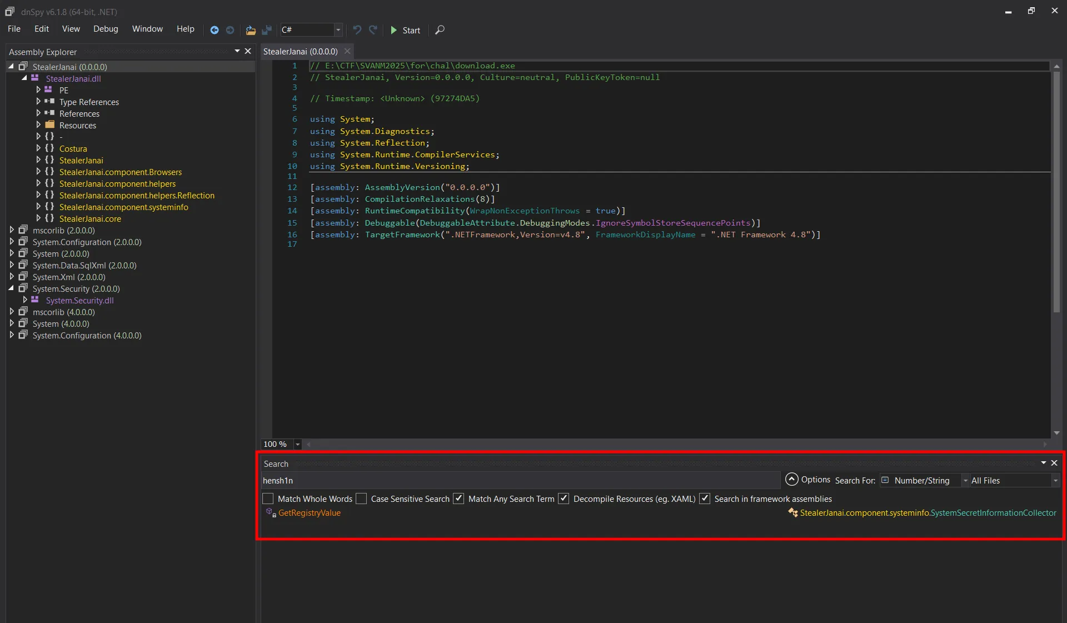Close the Assembly Explorer panel

[248, 51]
